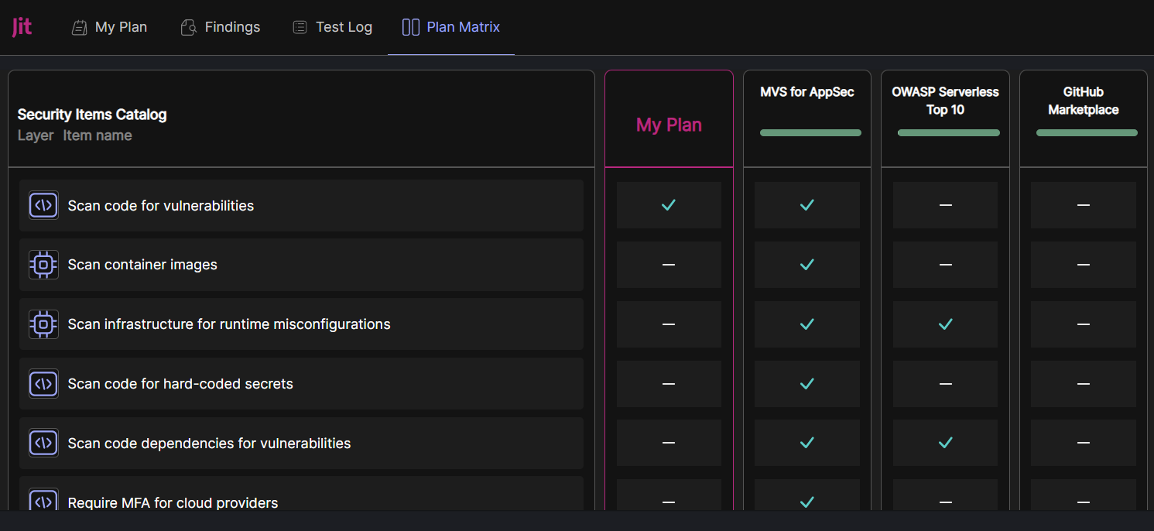The image size is (1154, 531).
Task: Click the OWASP Serverless Top 10 progress bar
Action: point(948,132)
